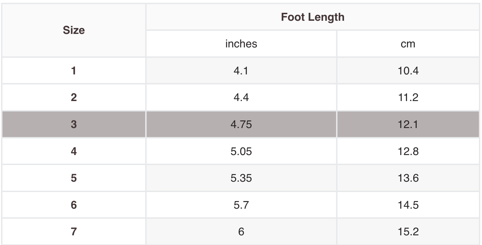Click size 5 row label
The width and height of the screenshot is (482, 245).
(x=74, y=178)
